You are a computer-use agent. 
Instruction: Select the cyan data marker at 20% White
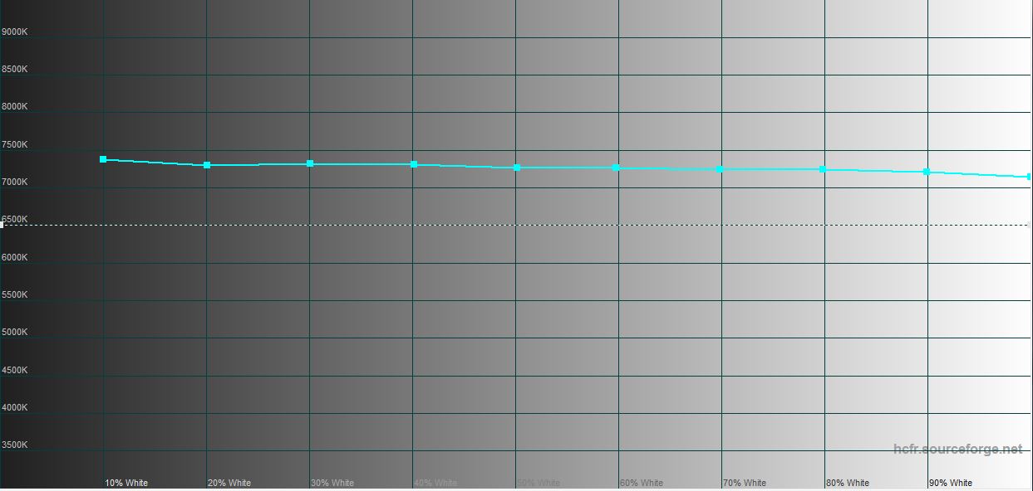pyautogui.click(x=207, y=165)
